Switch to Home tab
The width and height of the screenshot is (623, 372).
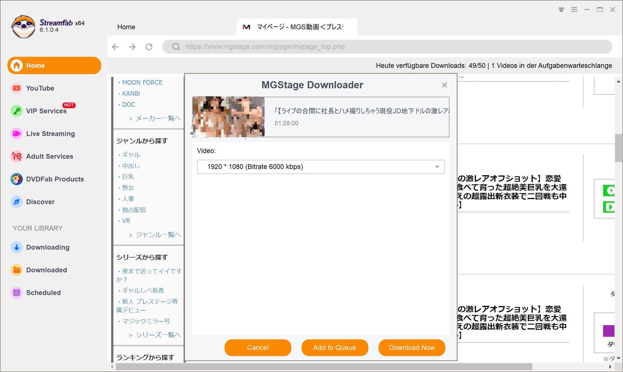126,27
